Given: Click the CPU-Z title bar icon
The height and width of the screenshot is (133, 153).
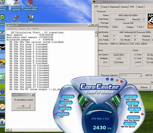Looking at the screenshot, I should (x=94, y=2).
